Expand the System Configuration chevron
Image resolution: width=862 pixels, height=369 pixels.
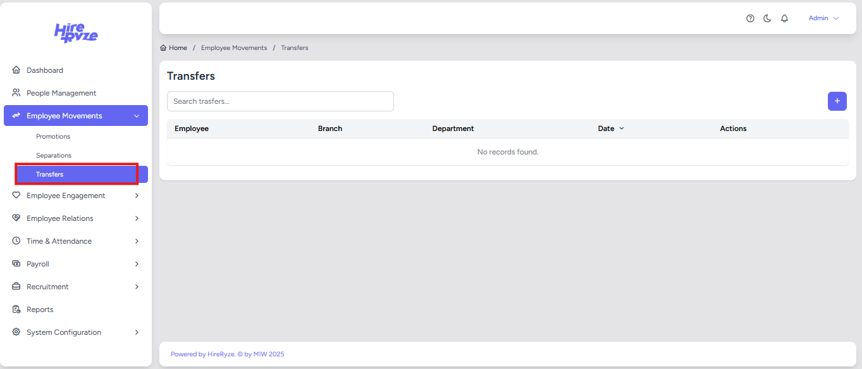(x=137, y=332)
